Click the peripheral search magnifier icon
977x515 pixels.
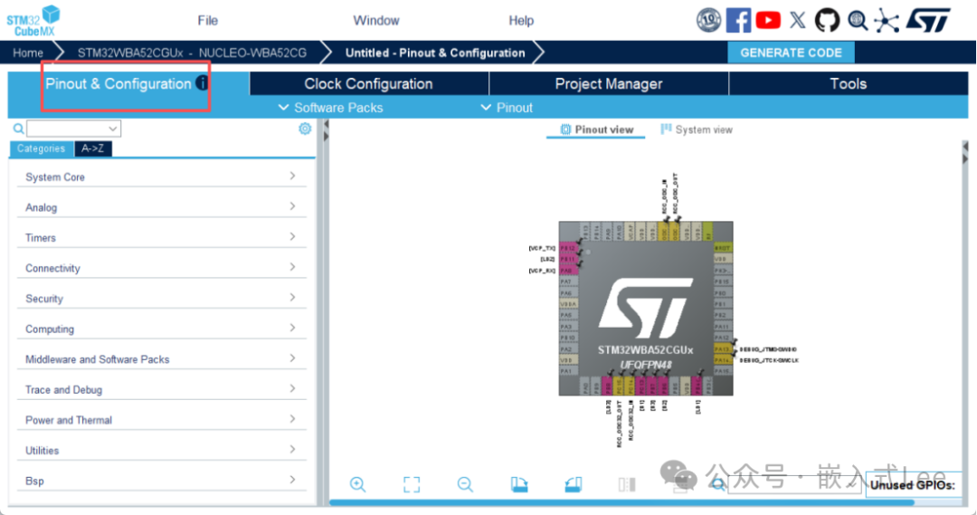19,129
